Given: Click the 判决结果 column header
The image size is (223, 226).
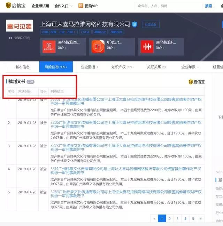Looking at the screenshot, I should tap(57, 91).
